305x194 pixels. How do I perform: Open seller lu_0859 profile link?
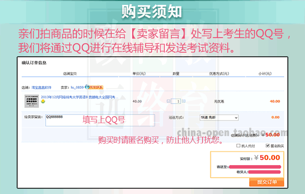coord(77,87)
